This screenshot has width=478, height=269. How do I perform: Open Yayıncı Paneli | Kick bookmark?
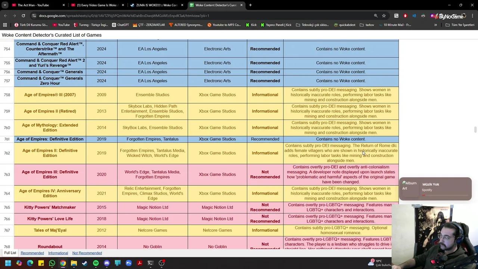(276, 25)
